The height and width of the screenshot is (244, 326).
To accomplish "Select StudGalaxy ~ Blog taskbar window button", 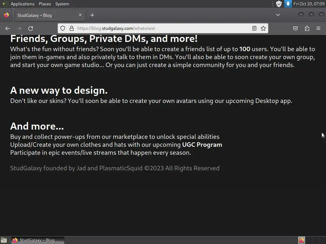I will 38,240.
